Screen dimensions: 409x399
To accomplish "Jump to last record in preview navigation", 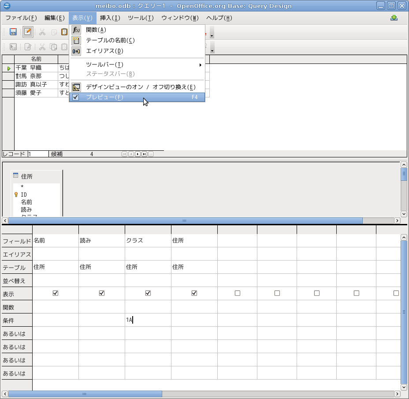I will tap(144, 154).
